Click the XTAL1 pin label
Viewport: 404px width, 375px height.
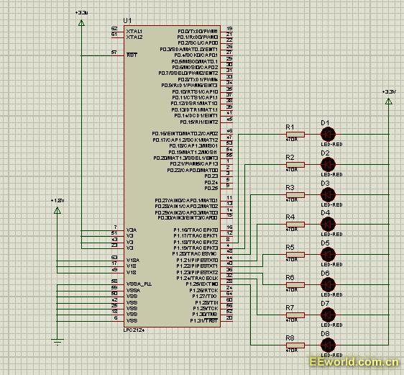click(x=134, y=31)
